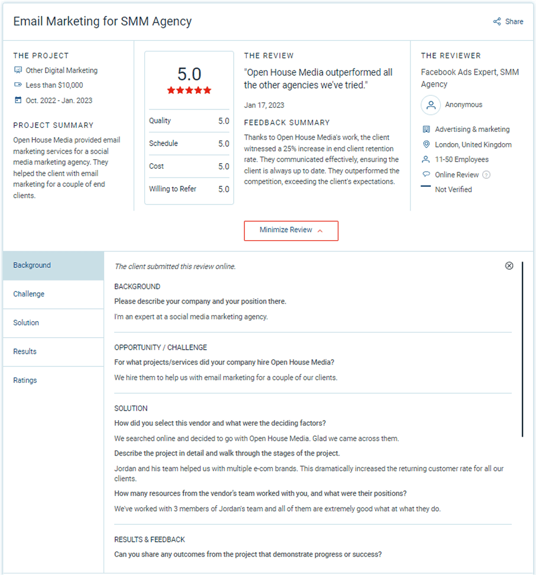This screenshot has height=575, width=536.
Task: Close the expanded review with X icon
Action: [x=509, y=266]
